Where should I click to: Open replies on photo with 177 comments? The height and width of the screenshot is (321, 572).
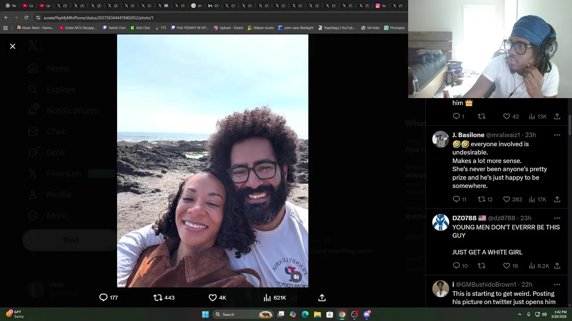[108, 298]
